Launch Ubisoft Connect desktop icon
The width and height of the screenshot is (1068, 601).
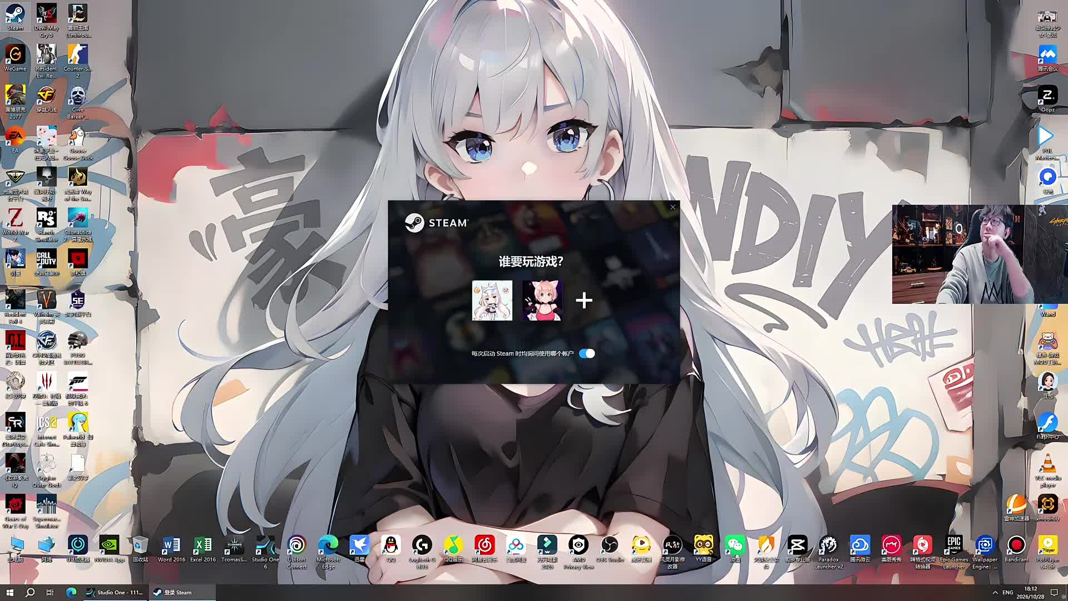click(297, 553)
